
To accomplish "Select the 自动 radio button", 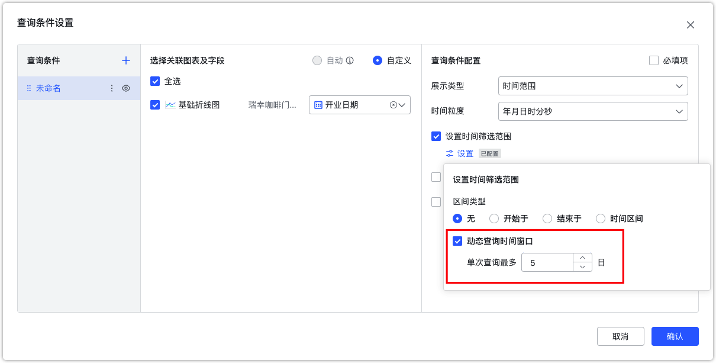I will click(x=317, y=60).
